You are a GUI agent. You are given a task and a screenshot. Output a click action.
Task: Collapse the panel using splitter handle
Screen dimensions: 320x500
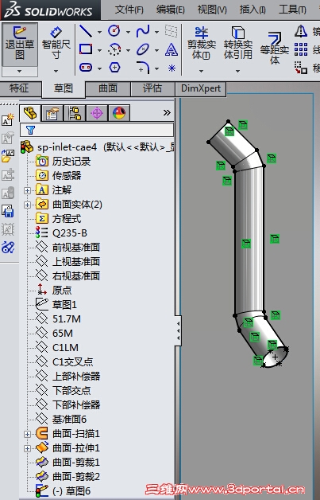pos(178,330)
